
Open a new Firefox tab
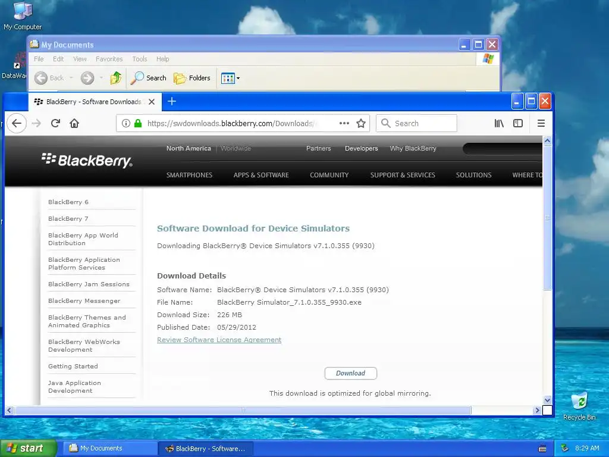pos(172,101)
